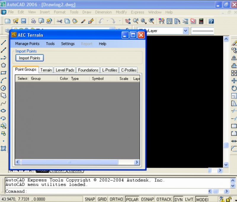Click the Paste icon in the toolbar
Screen dimensions: 237x202
pyautogui.click(x=75, y=21)
